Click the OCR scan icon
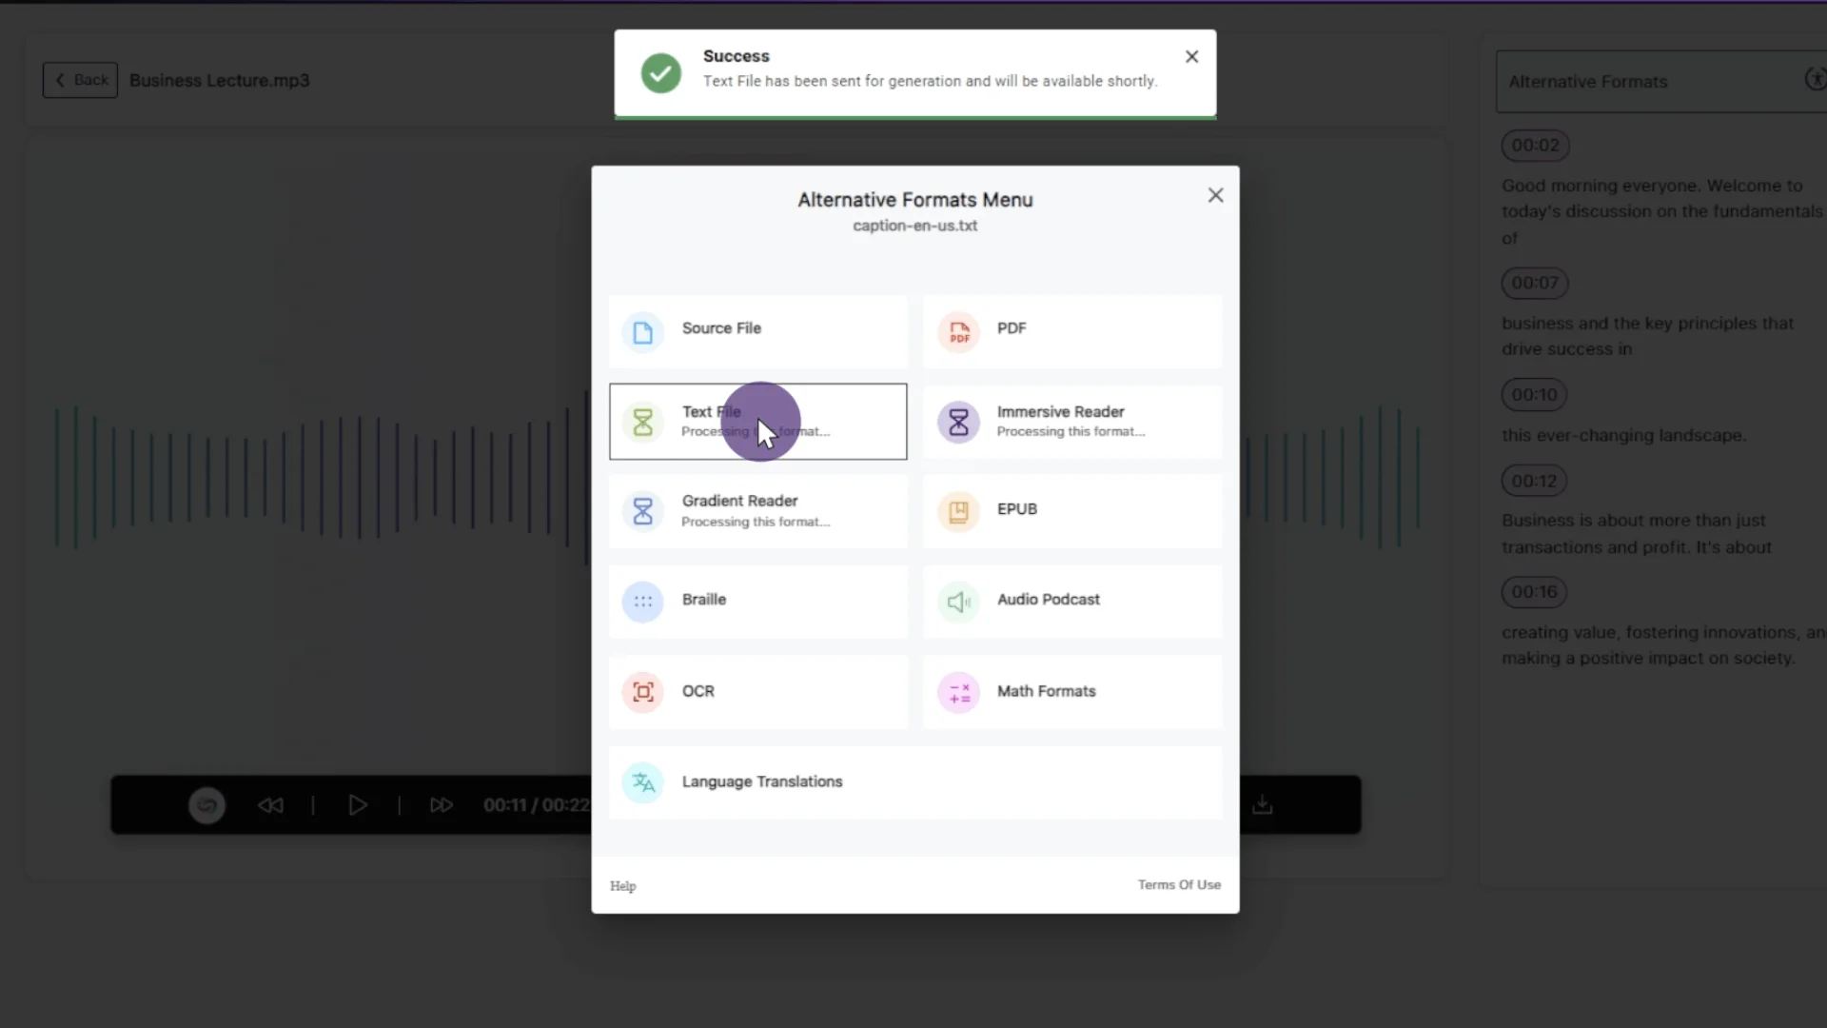1827x1028 pixels. click(x=643, y=692)
